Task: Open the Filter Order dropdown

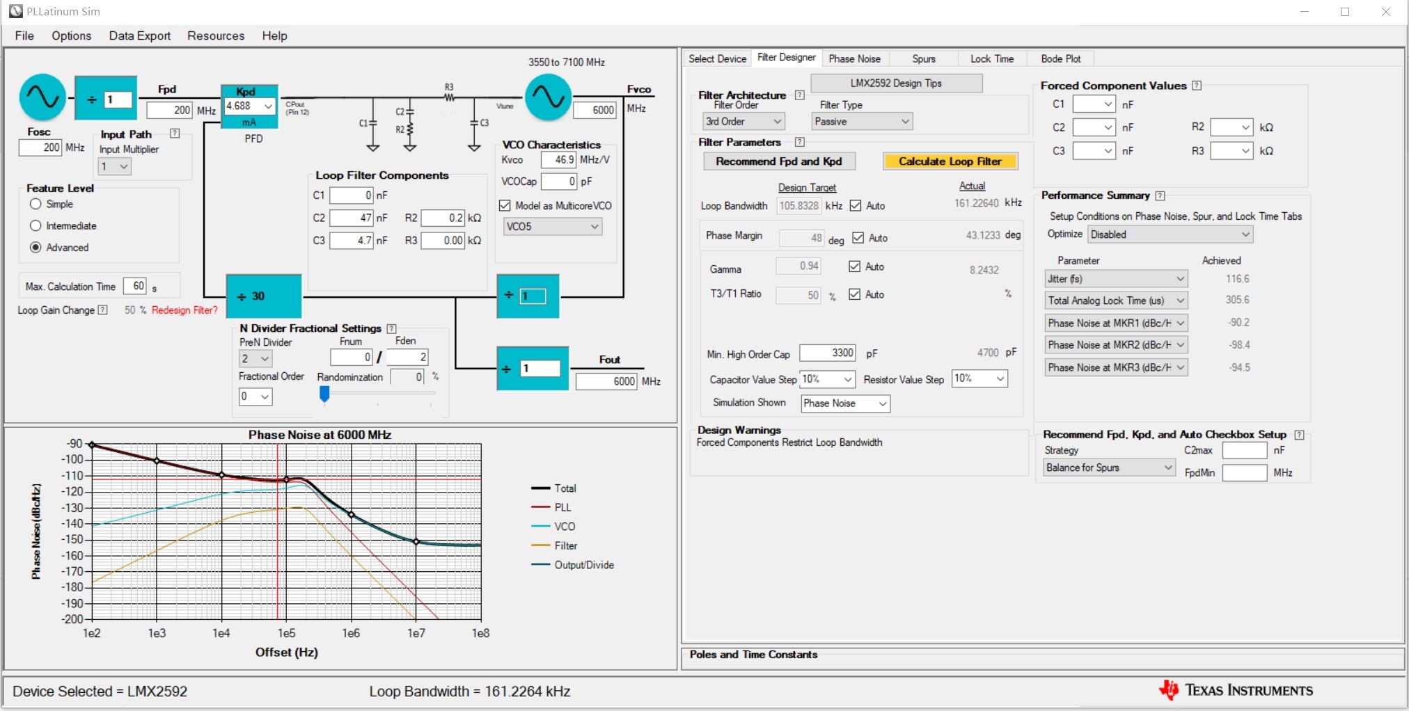Action: click(744, 122)
